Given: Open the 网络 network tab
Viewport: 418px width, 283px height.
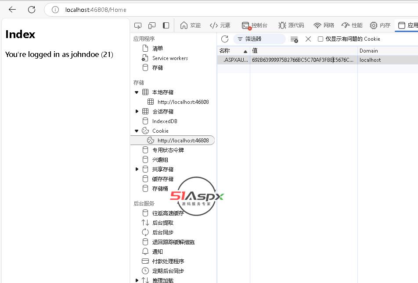Looking at the screenshot, I should click(324, 25).
